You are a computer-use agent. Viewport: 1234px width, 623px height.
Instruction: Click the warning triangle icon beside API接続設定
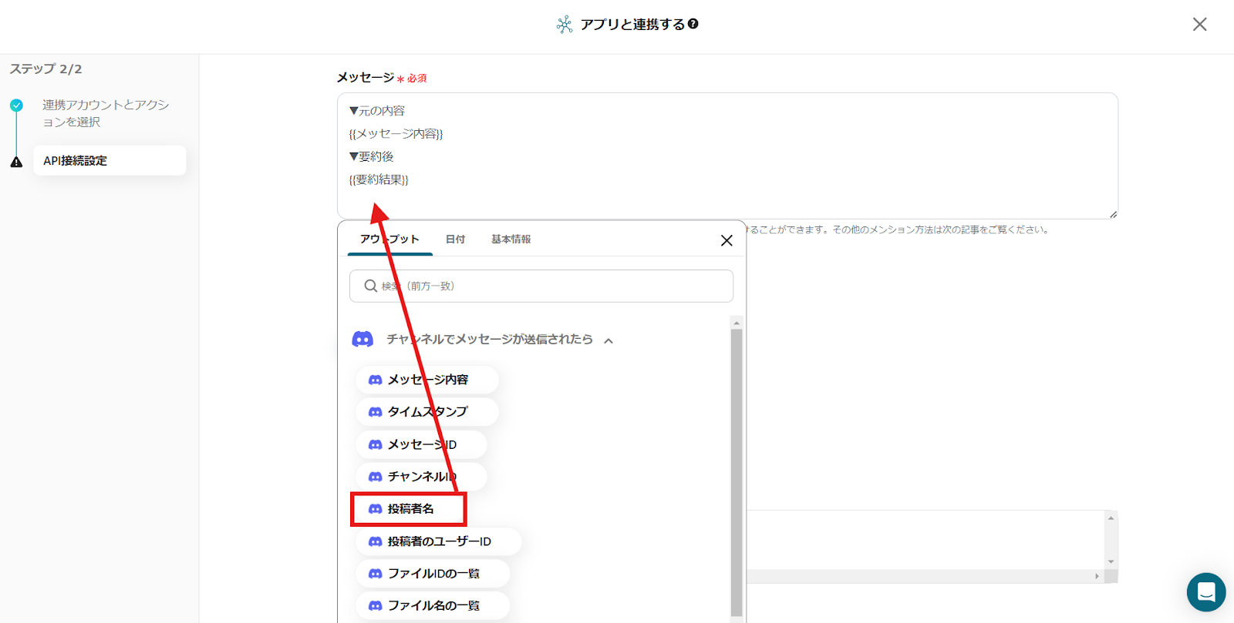coord(16,162)
